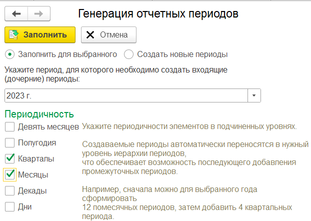This screenshot has width=311, height=221.
Task: Click the Генерация отчетных периодов title
Action: pyautogui.click(x=158, y=14)
